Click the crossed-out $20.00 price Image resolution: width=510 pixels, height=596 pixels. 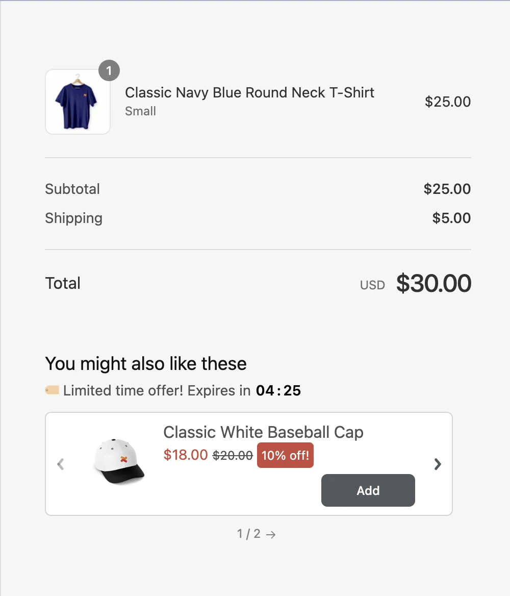tap(233, 455)
